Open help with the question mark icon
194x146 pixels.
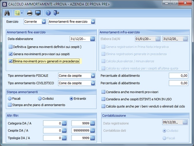pos(48,13)
